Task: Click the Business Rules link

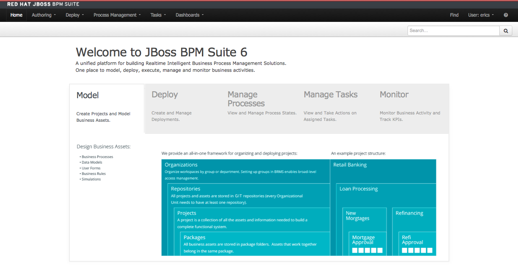Action: click(x=93, y=174)
